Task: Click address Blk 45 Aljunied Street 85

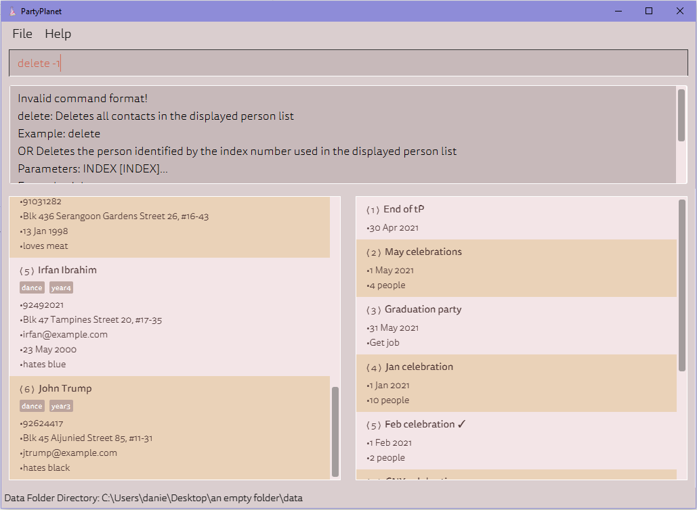Action: pos(86,438)
